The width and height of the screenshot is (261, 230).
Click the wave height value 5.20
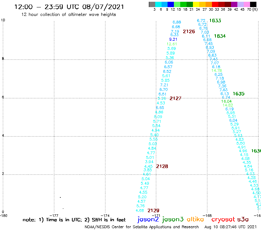pos(142,197)
